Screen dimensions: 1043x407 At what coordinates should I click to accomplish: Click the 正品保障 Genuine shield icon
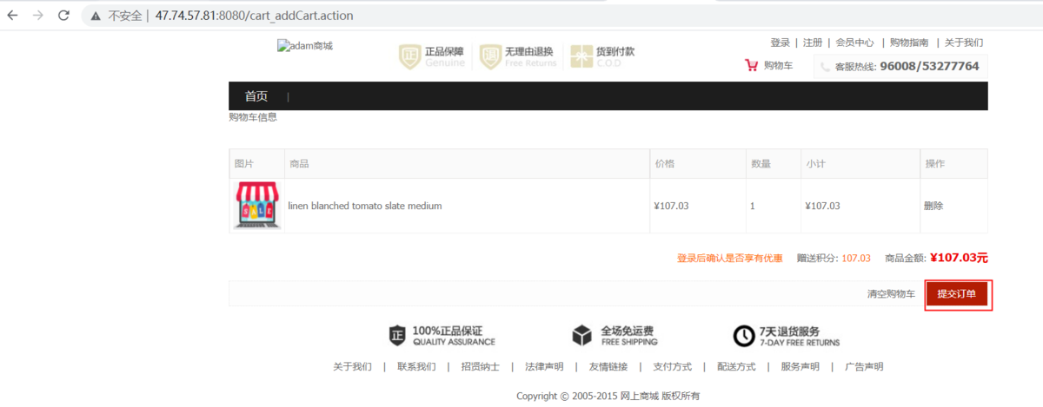tap(409, 56)
